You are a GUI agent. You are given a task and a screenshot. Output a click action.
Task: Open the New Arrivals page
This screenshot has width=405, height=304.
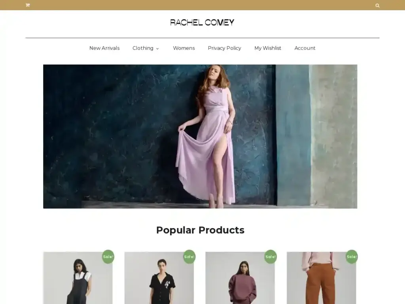(x=104, y=48)
